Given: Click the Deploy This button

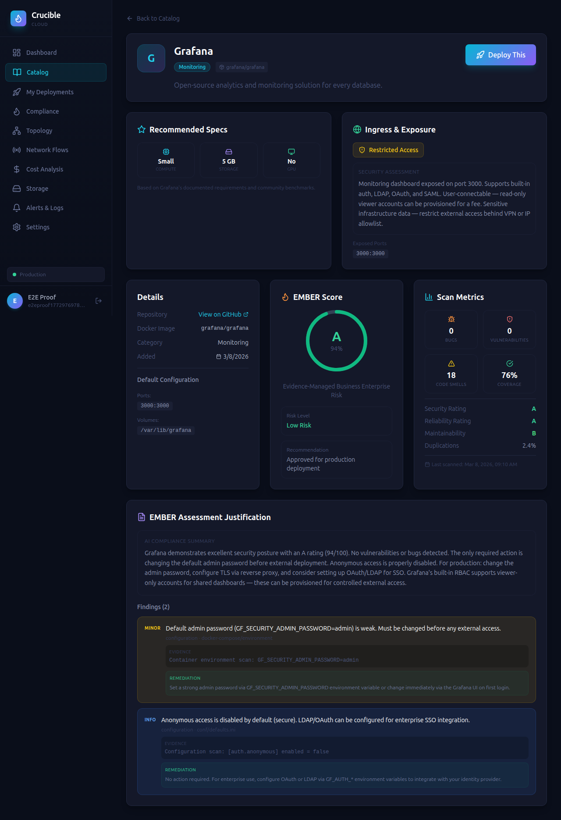Looking at the screenshot, I should [501, 55].
